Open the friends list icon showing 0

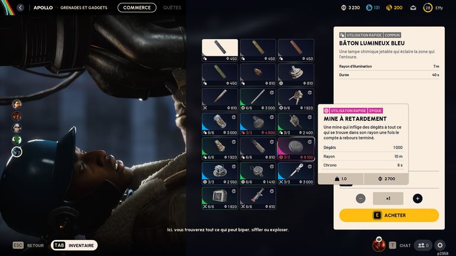423,245
